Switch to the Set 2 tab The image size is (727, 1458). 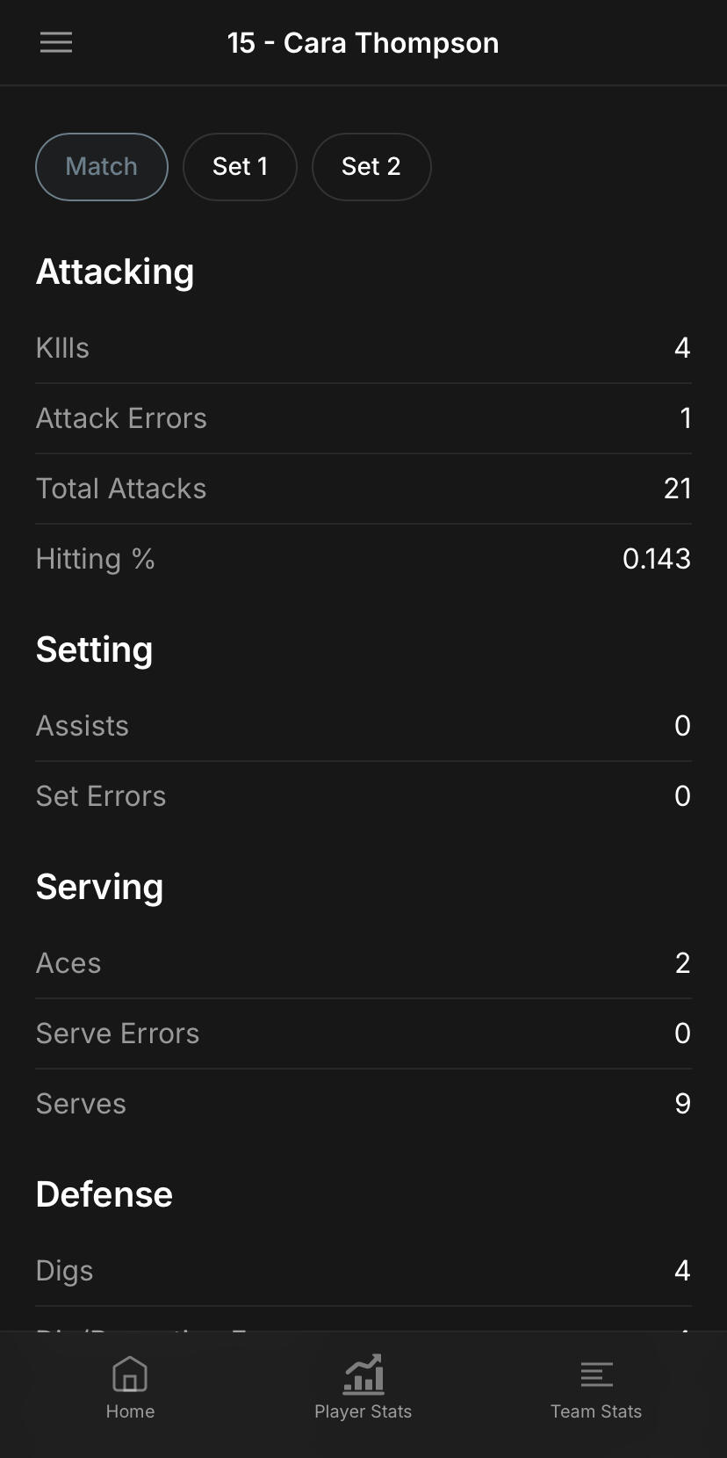(x=371, y=167)
